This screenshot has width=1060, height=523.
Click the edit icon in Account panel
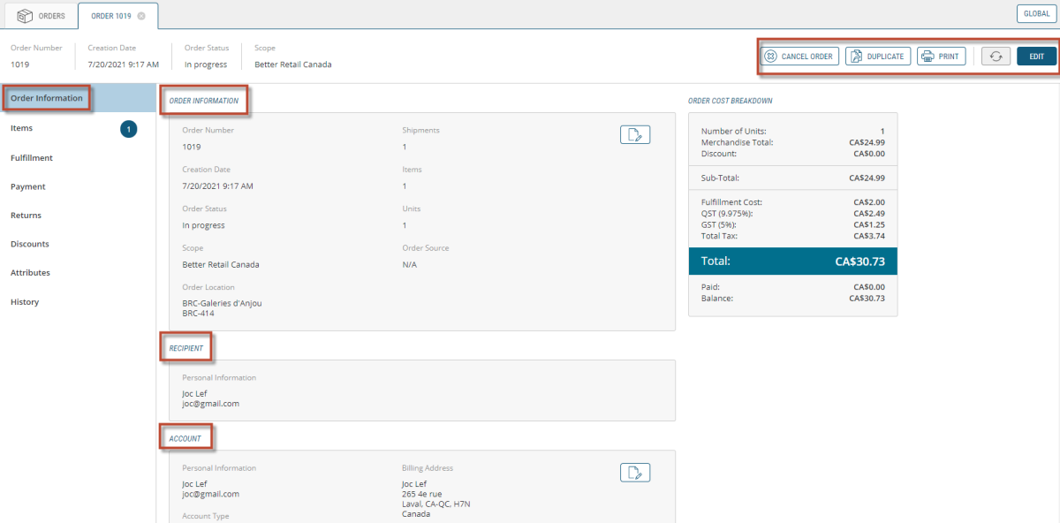click(634, 473)
